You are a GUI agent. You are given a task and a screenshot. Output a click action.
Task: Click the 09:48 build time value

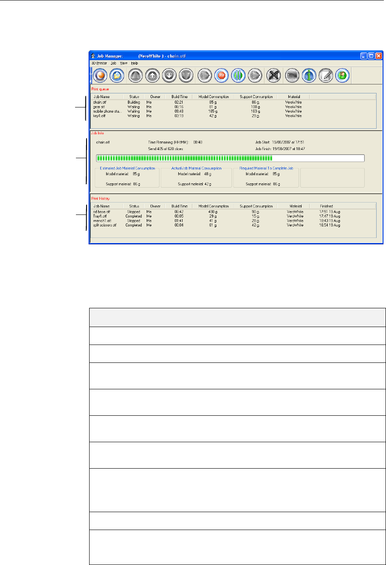click(x=179, y=111)
